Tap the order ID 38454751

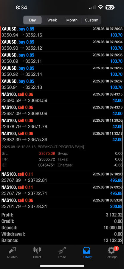click(46, 165)
